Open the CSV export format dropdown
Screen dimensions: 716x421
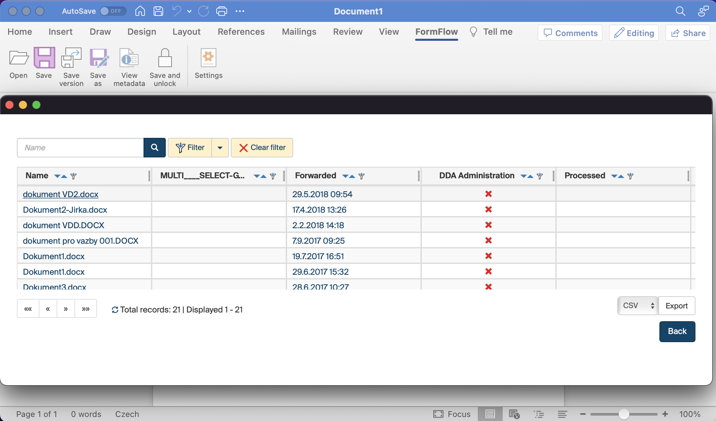(x=637, y=306)
